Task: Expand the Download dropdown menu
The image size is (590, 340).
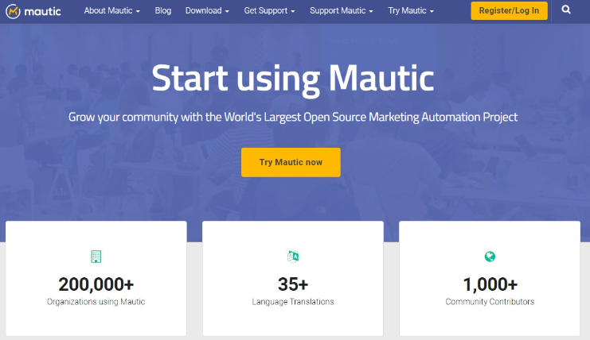Action: pyautogui.click(x=207, y=11)
